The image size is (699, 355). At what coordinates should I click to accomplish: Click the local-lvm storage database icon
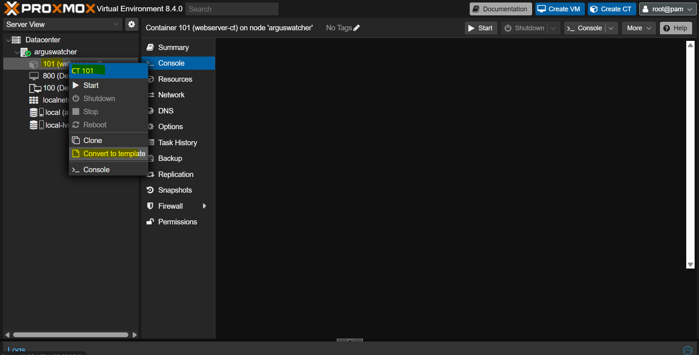[34, 125]
